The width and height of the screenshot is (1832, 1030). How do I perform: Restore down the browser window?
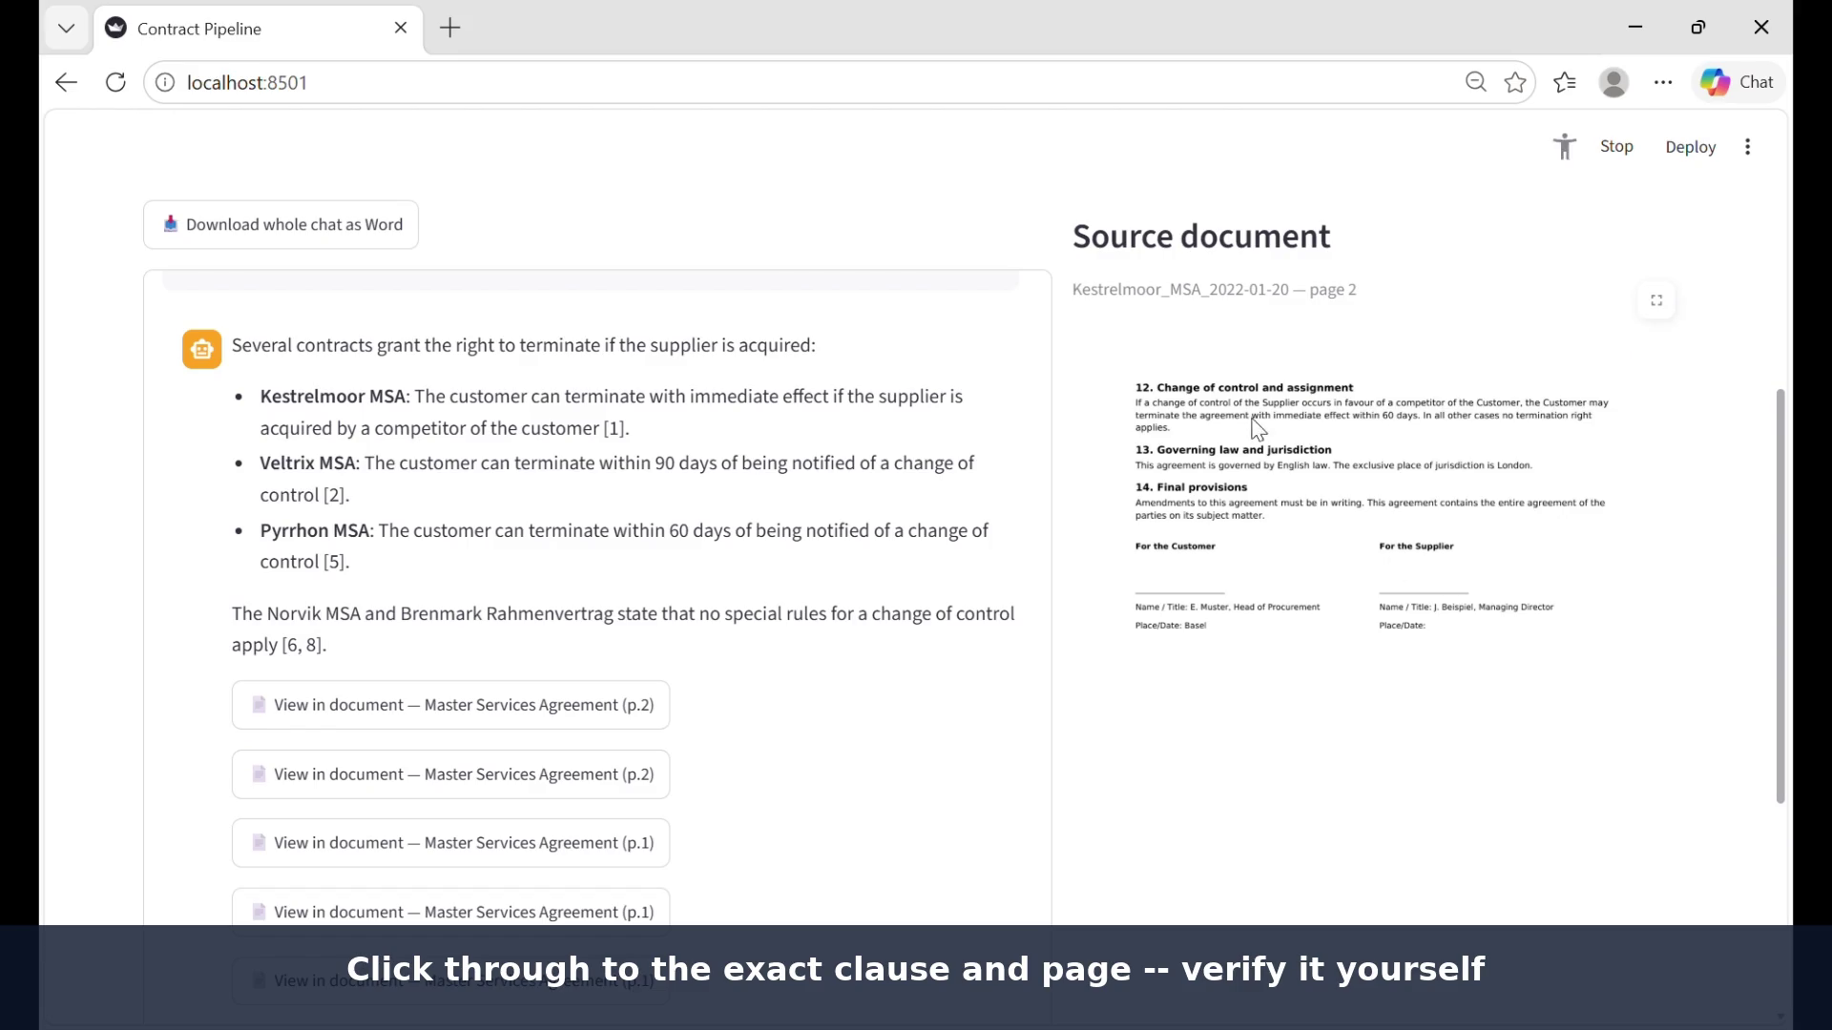click(x=1698, y=28)
